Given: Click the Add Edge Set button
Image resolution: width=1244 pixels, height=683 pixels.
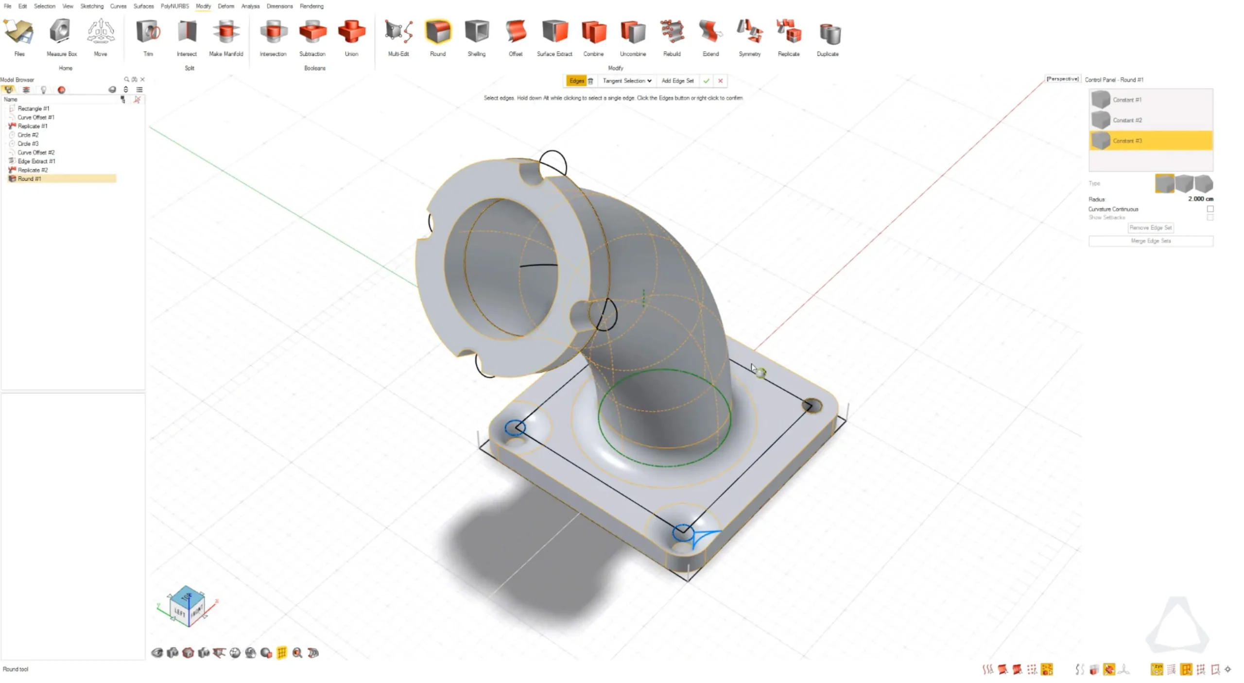Looking at the screenshot, I should [677, 81].
